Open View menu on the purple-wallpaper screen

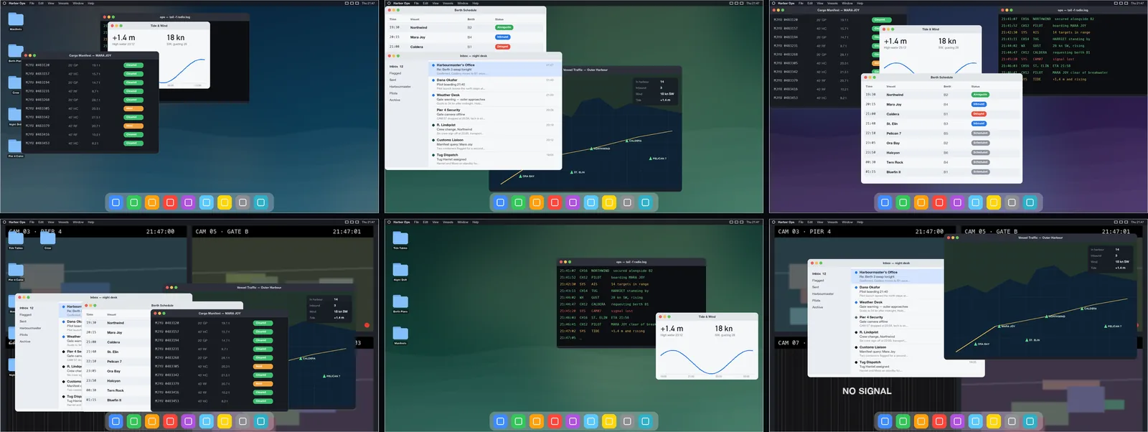[x=820, y=3]
